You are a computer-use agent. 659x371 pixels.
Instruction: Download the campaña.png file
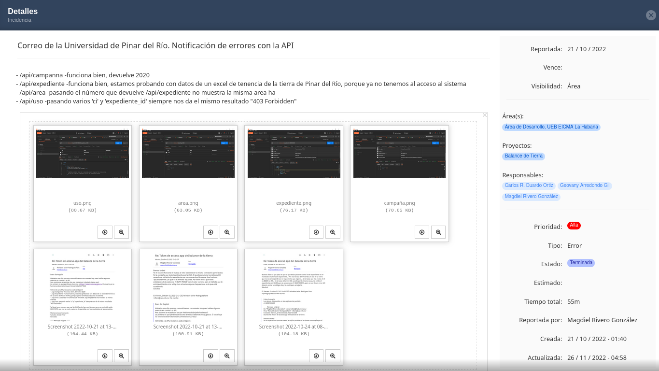pyautogui.click(x=421, y=232)
